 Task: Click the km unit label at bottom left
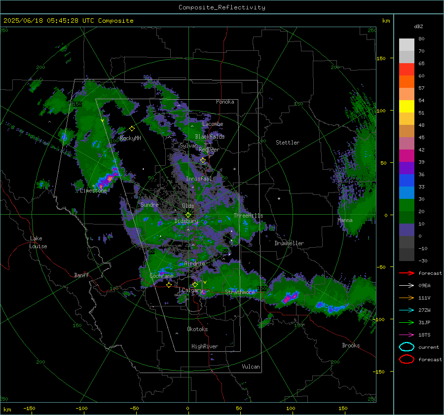pos(7,410)
